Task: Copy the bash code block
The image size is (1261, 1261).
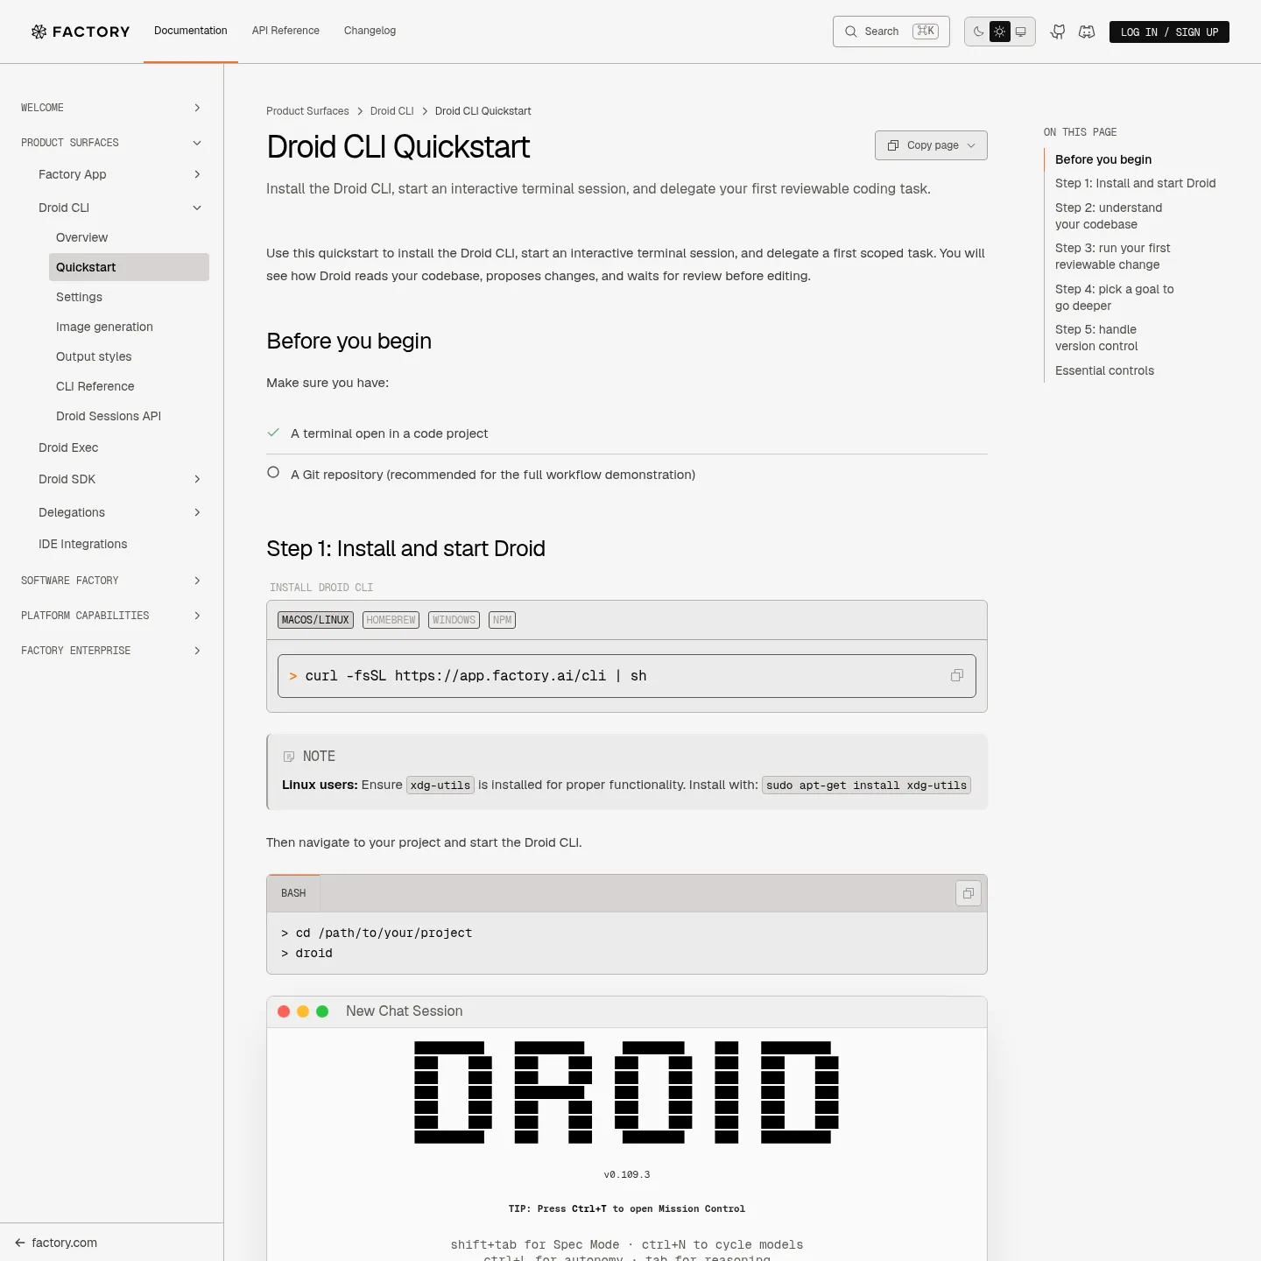Action: (969, 893)
